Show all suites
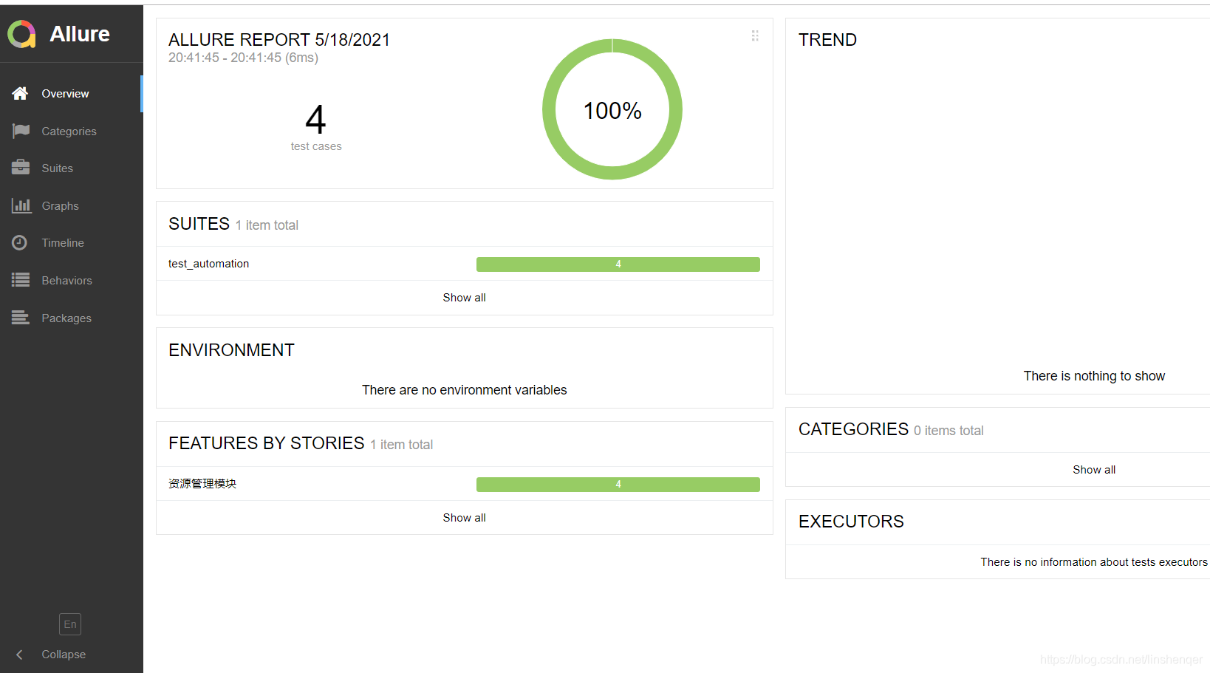The image size is (1210, 673). pos(464,298)
